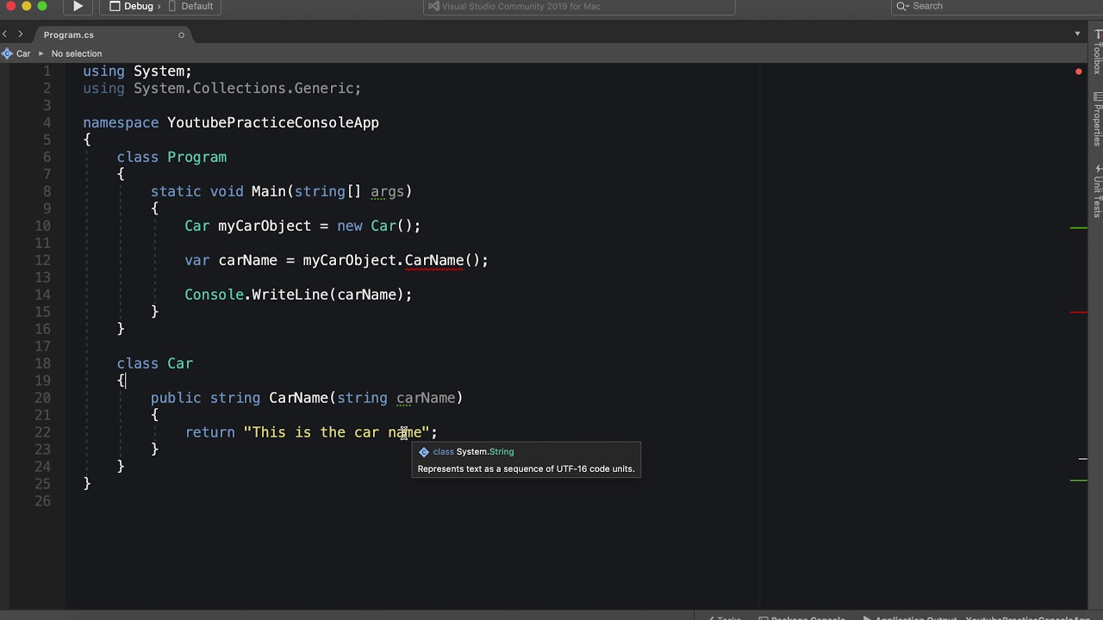Run the project with the play button
This screenshot has width=1103, height=620.
78,6
